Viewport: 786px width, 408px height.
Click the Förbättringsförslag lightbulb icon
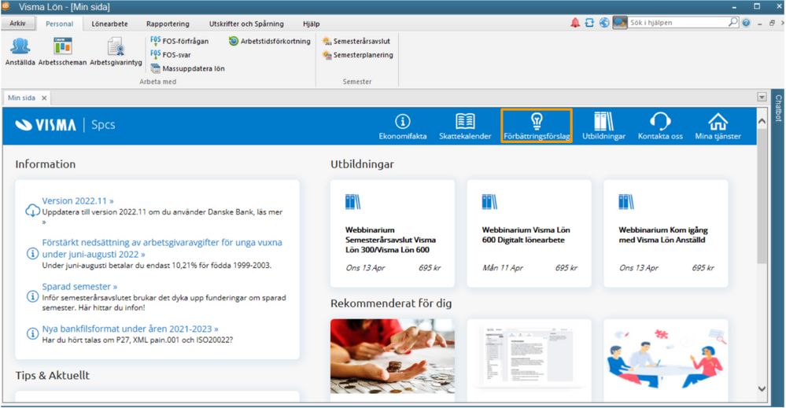pos(537,124)
